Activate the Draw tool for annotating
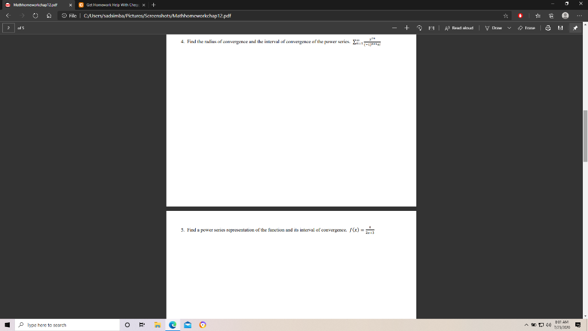 493,28
